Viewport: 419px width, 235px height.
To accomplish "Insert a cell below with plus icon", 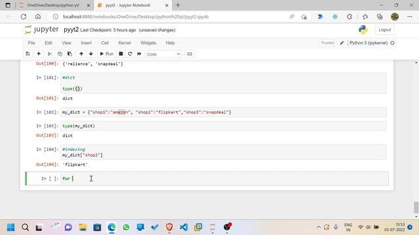I will pos(39,54).
